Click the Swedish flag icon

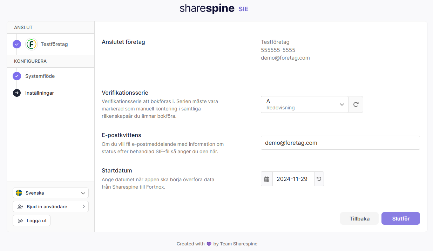tap(19, 193)
